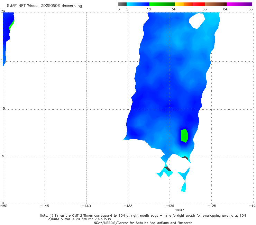Click the longitude label '-125'
This screenshot has width=256, height=225.
click(x=212, y=206)
